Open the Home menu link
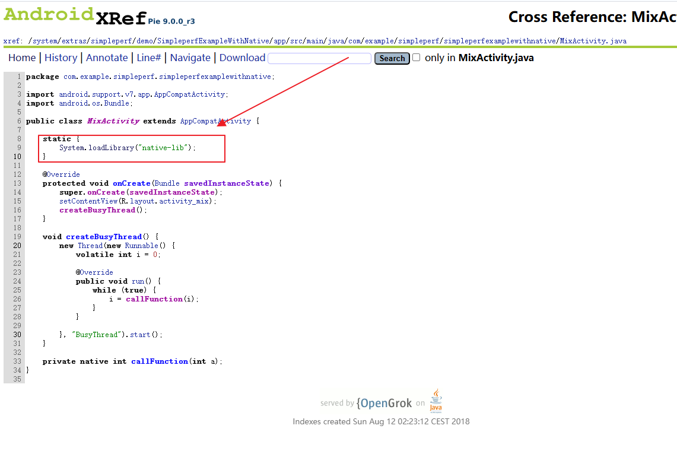 pos(22,58)
